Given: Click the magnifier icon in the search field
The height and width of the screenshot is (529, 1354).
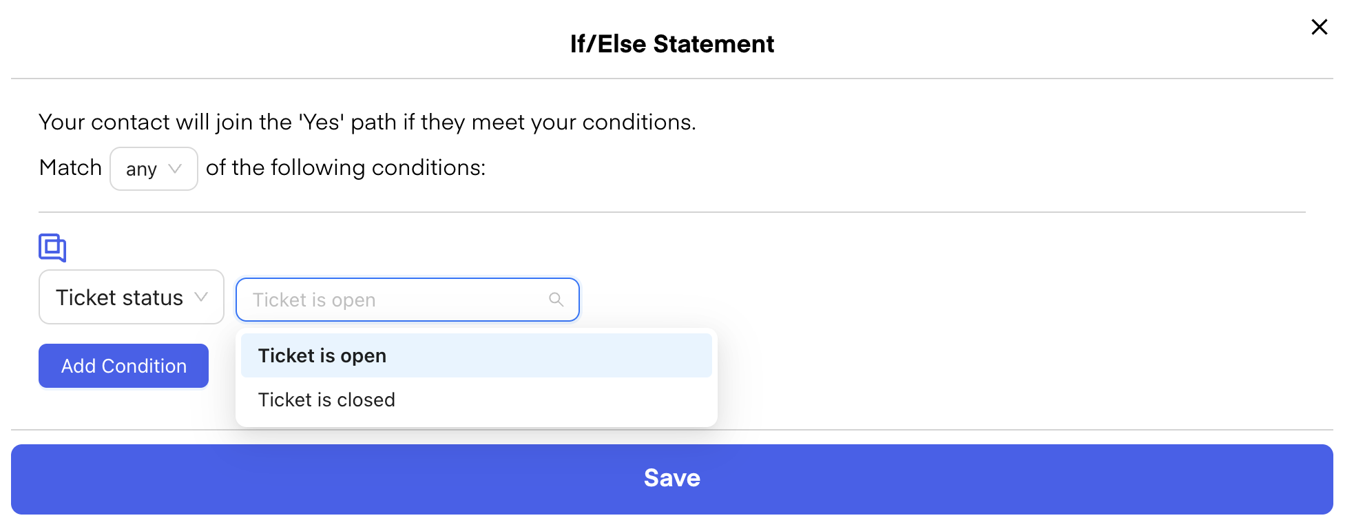Looking at the screenshot, I should click(x=556, y=300).
